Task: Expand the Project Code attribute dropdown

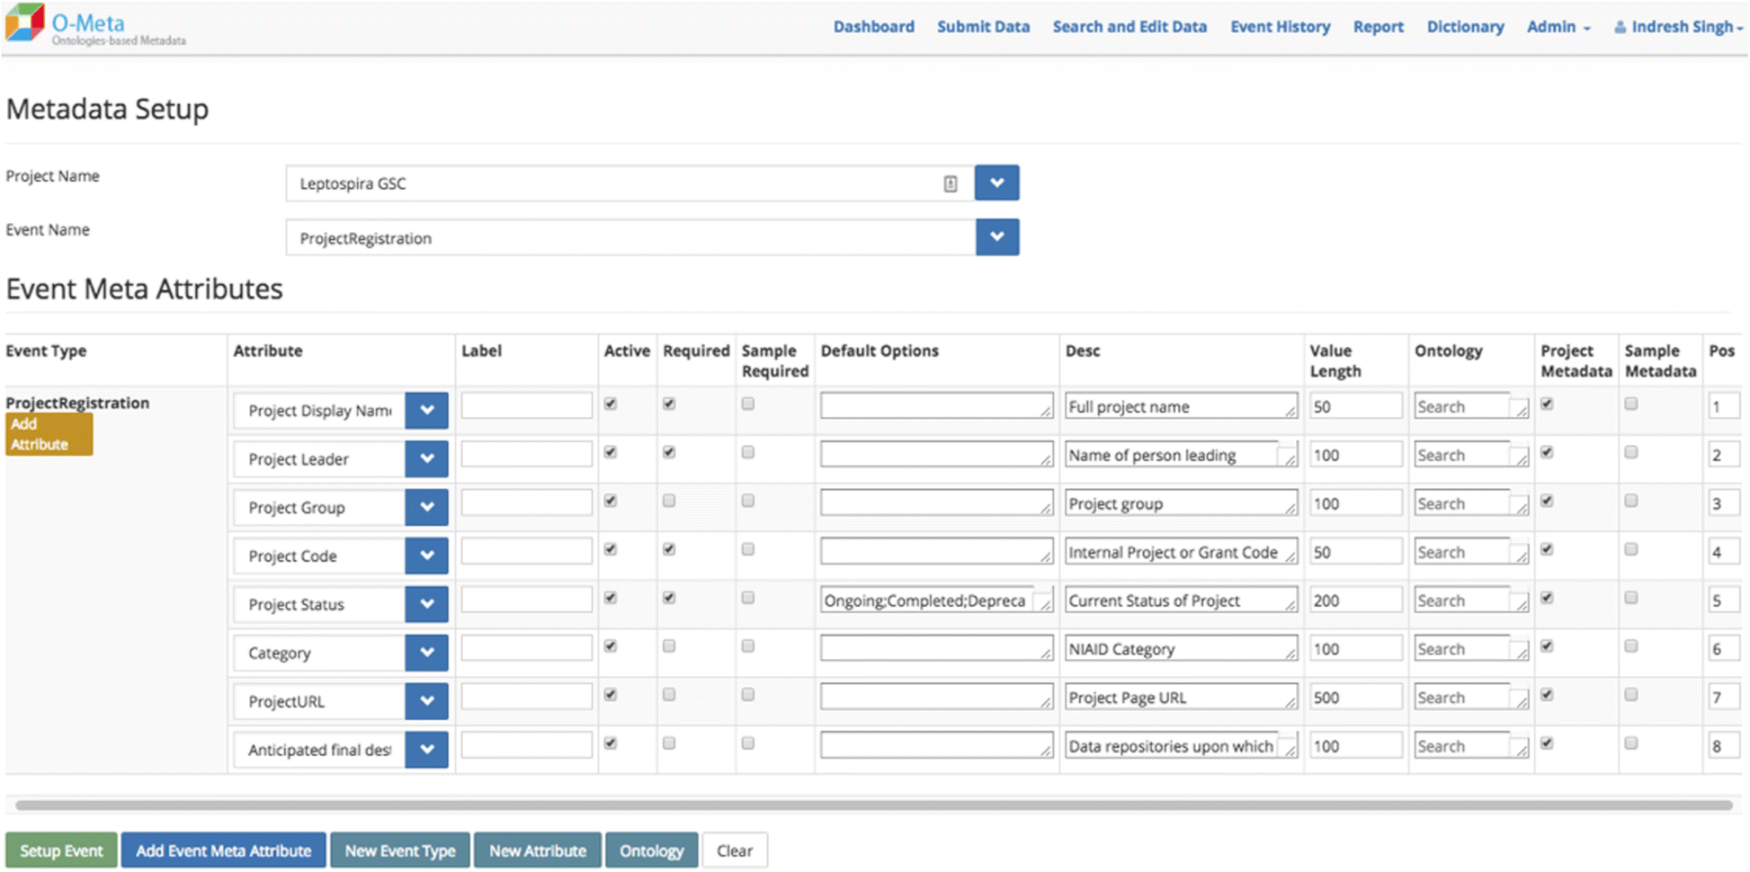Action: pyautogui.click(x=426, y=556)
